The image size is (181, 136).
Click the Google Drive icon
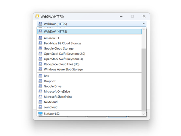point(40,86)
